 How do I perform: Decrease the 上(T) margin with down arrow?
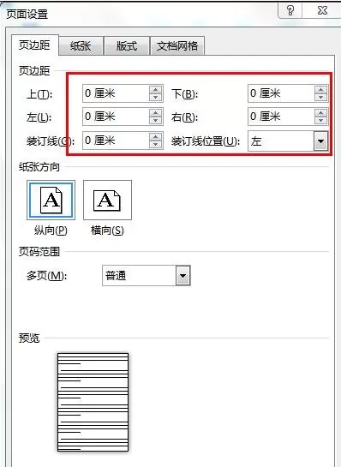pyautogui.click(x=155, y=98)
